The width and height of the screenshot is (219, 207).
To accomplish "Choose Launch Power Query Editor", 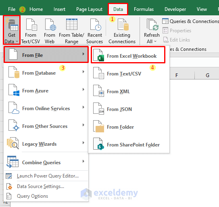I will tap(46, 176).
